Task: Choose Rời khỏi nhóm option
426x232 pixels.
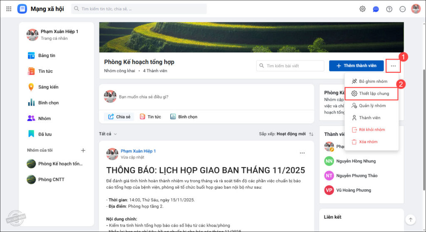Action: (371, 130)
